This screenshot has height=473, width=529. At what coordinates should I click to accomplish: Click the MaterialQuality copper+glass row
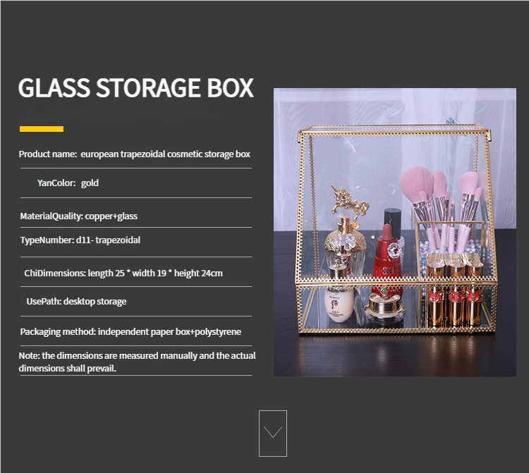click(83, 216)
